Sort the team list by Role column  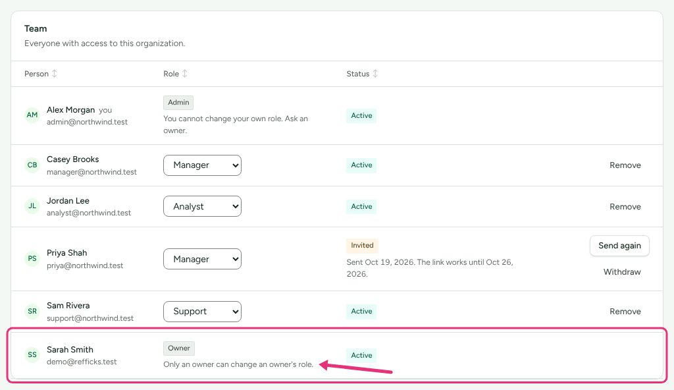(184, 74)
